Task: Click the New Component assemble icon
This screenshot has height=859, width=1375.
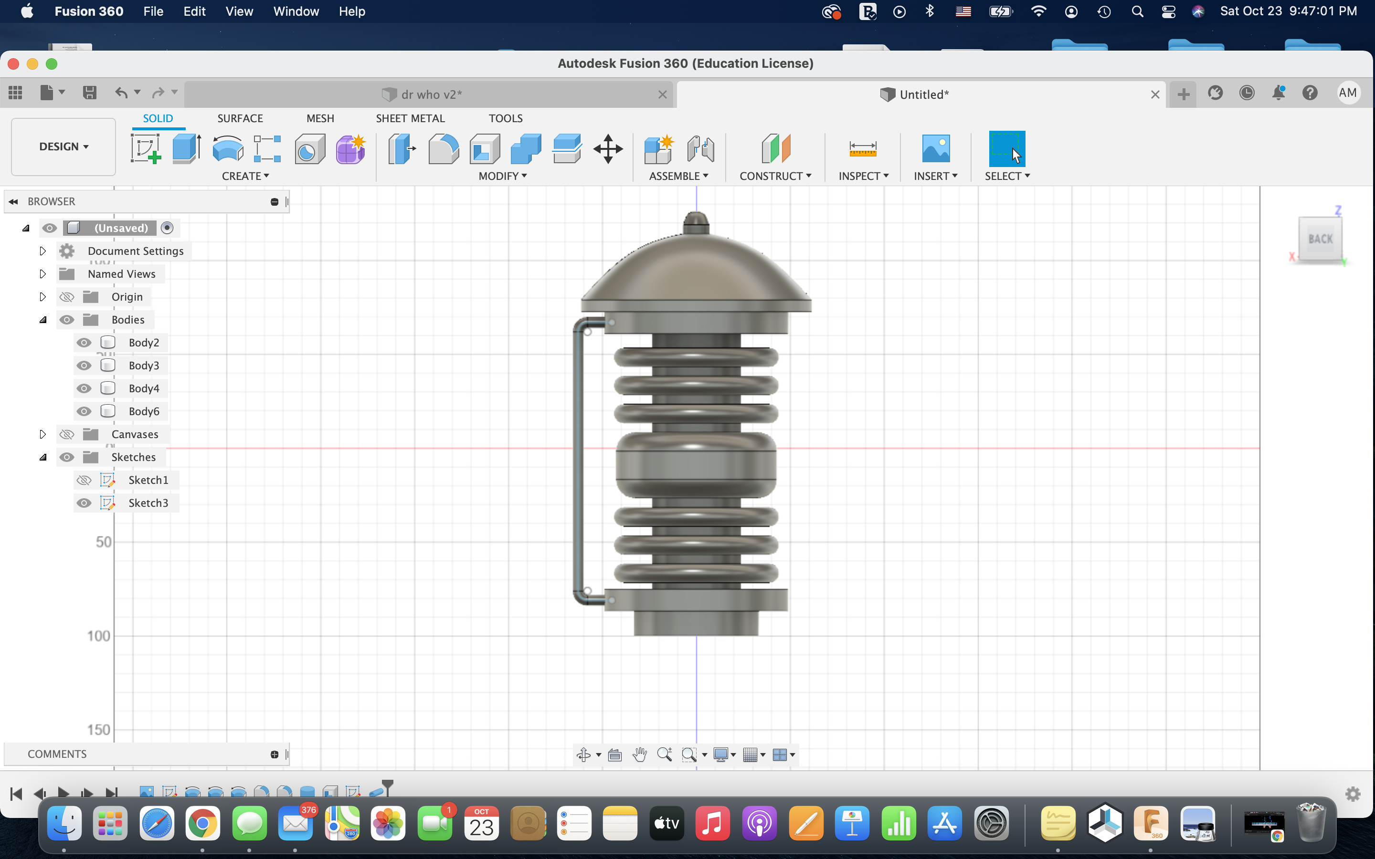Action: (x=658, y=149)
